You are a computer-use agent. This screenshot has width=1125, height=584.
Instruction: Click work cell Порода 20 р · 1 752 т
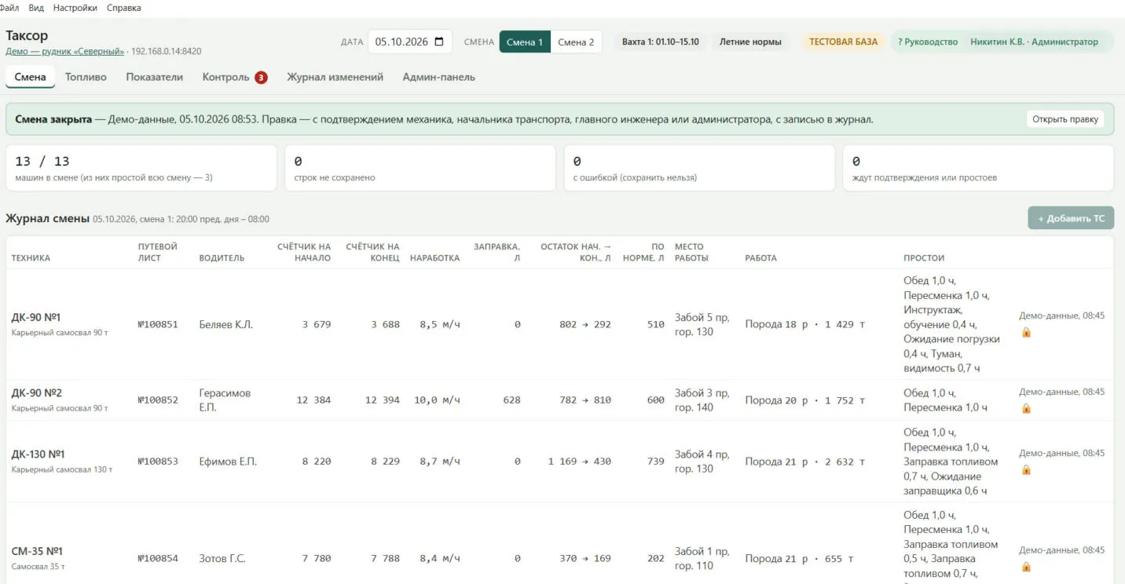[804, 400]
